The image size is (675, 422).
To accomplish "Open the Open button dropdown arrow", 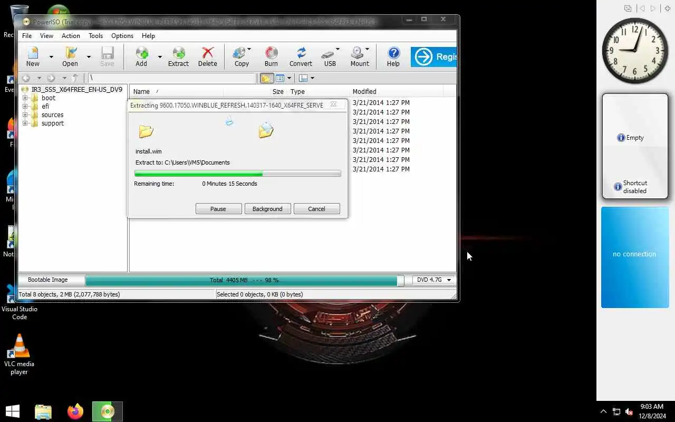I will pyautogui.click(x=89, y=56).
